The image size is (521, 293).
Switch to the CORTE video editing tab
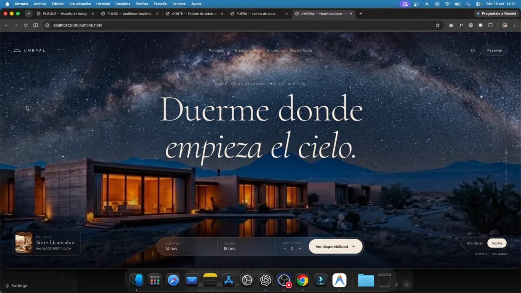195,13
